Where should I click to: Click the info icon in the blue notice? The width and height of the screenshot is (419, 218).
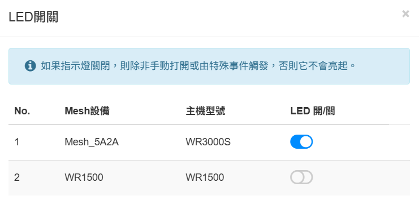coord(30,66)
